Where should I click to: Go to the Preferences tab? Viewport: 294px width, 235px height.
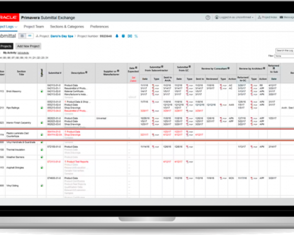tap(99, 27)
